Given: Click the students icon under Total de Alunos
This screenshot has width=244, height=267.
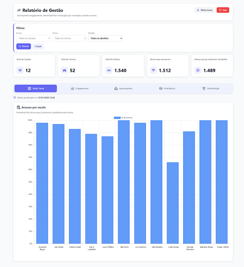Looking at the screenshot, I should point(109,70).
